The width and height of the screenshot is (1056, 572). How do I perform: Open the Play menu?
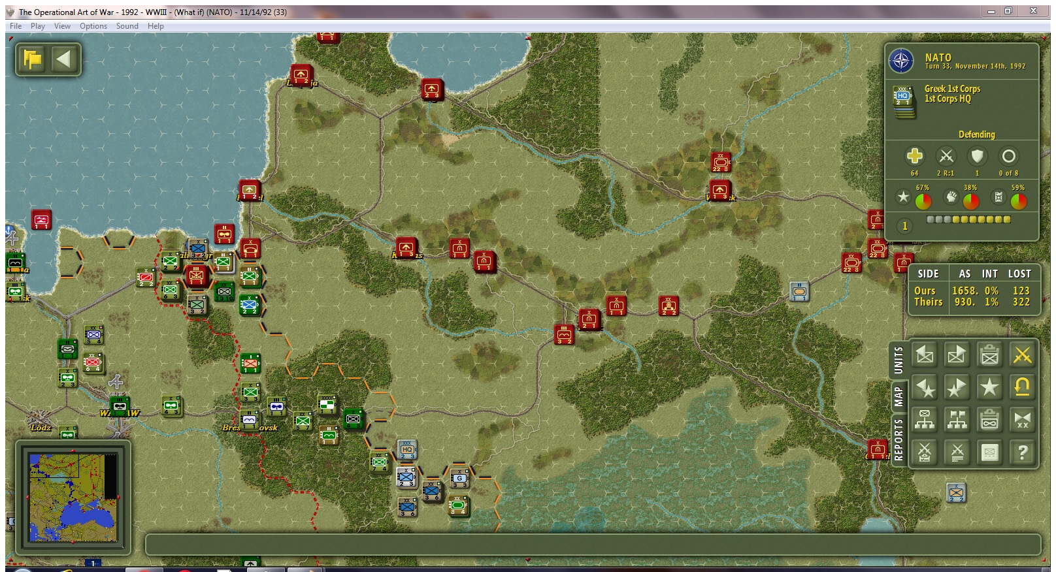[x=38, y=26]
